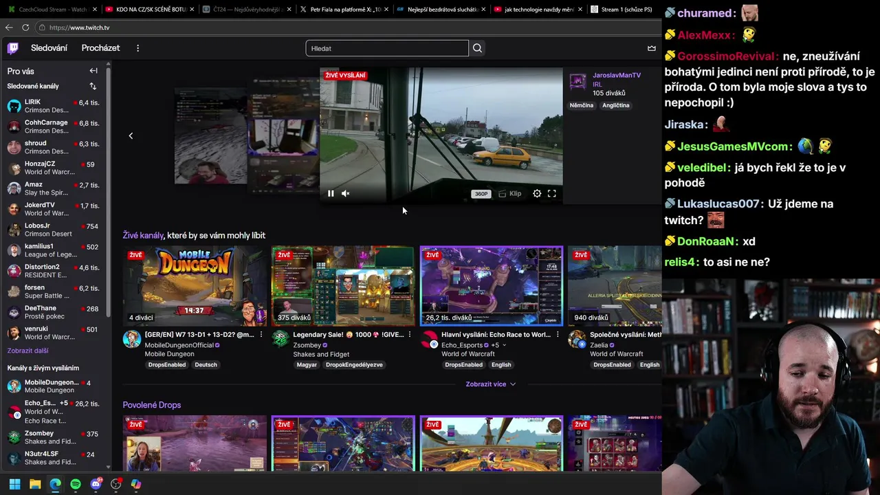Pause the featured stream player
The image size is (880, 495).
(331, 194)
